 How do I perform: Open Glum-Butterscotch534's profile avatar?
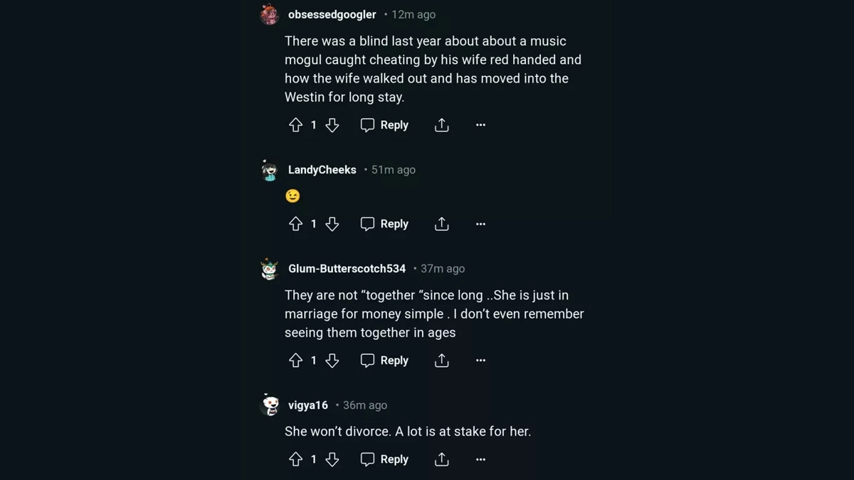click(x=270, y=270)
